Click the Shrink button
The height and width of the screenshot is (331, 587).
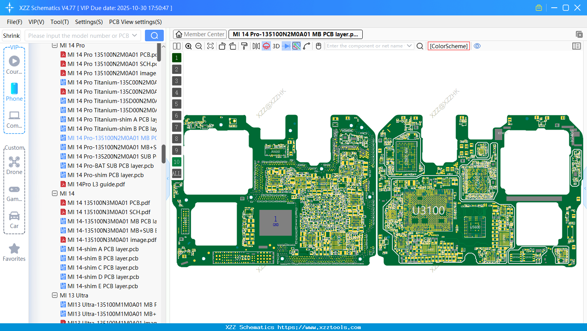point(11,35)
